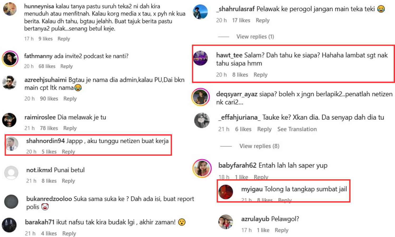
Task: View the 17 likes on _shahrulasraf's comment
Action: (241, 20)
